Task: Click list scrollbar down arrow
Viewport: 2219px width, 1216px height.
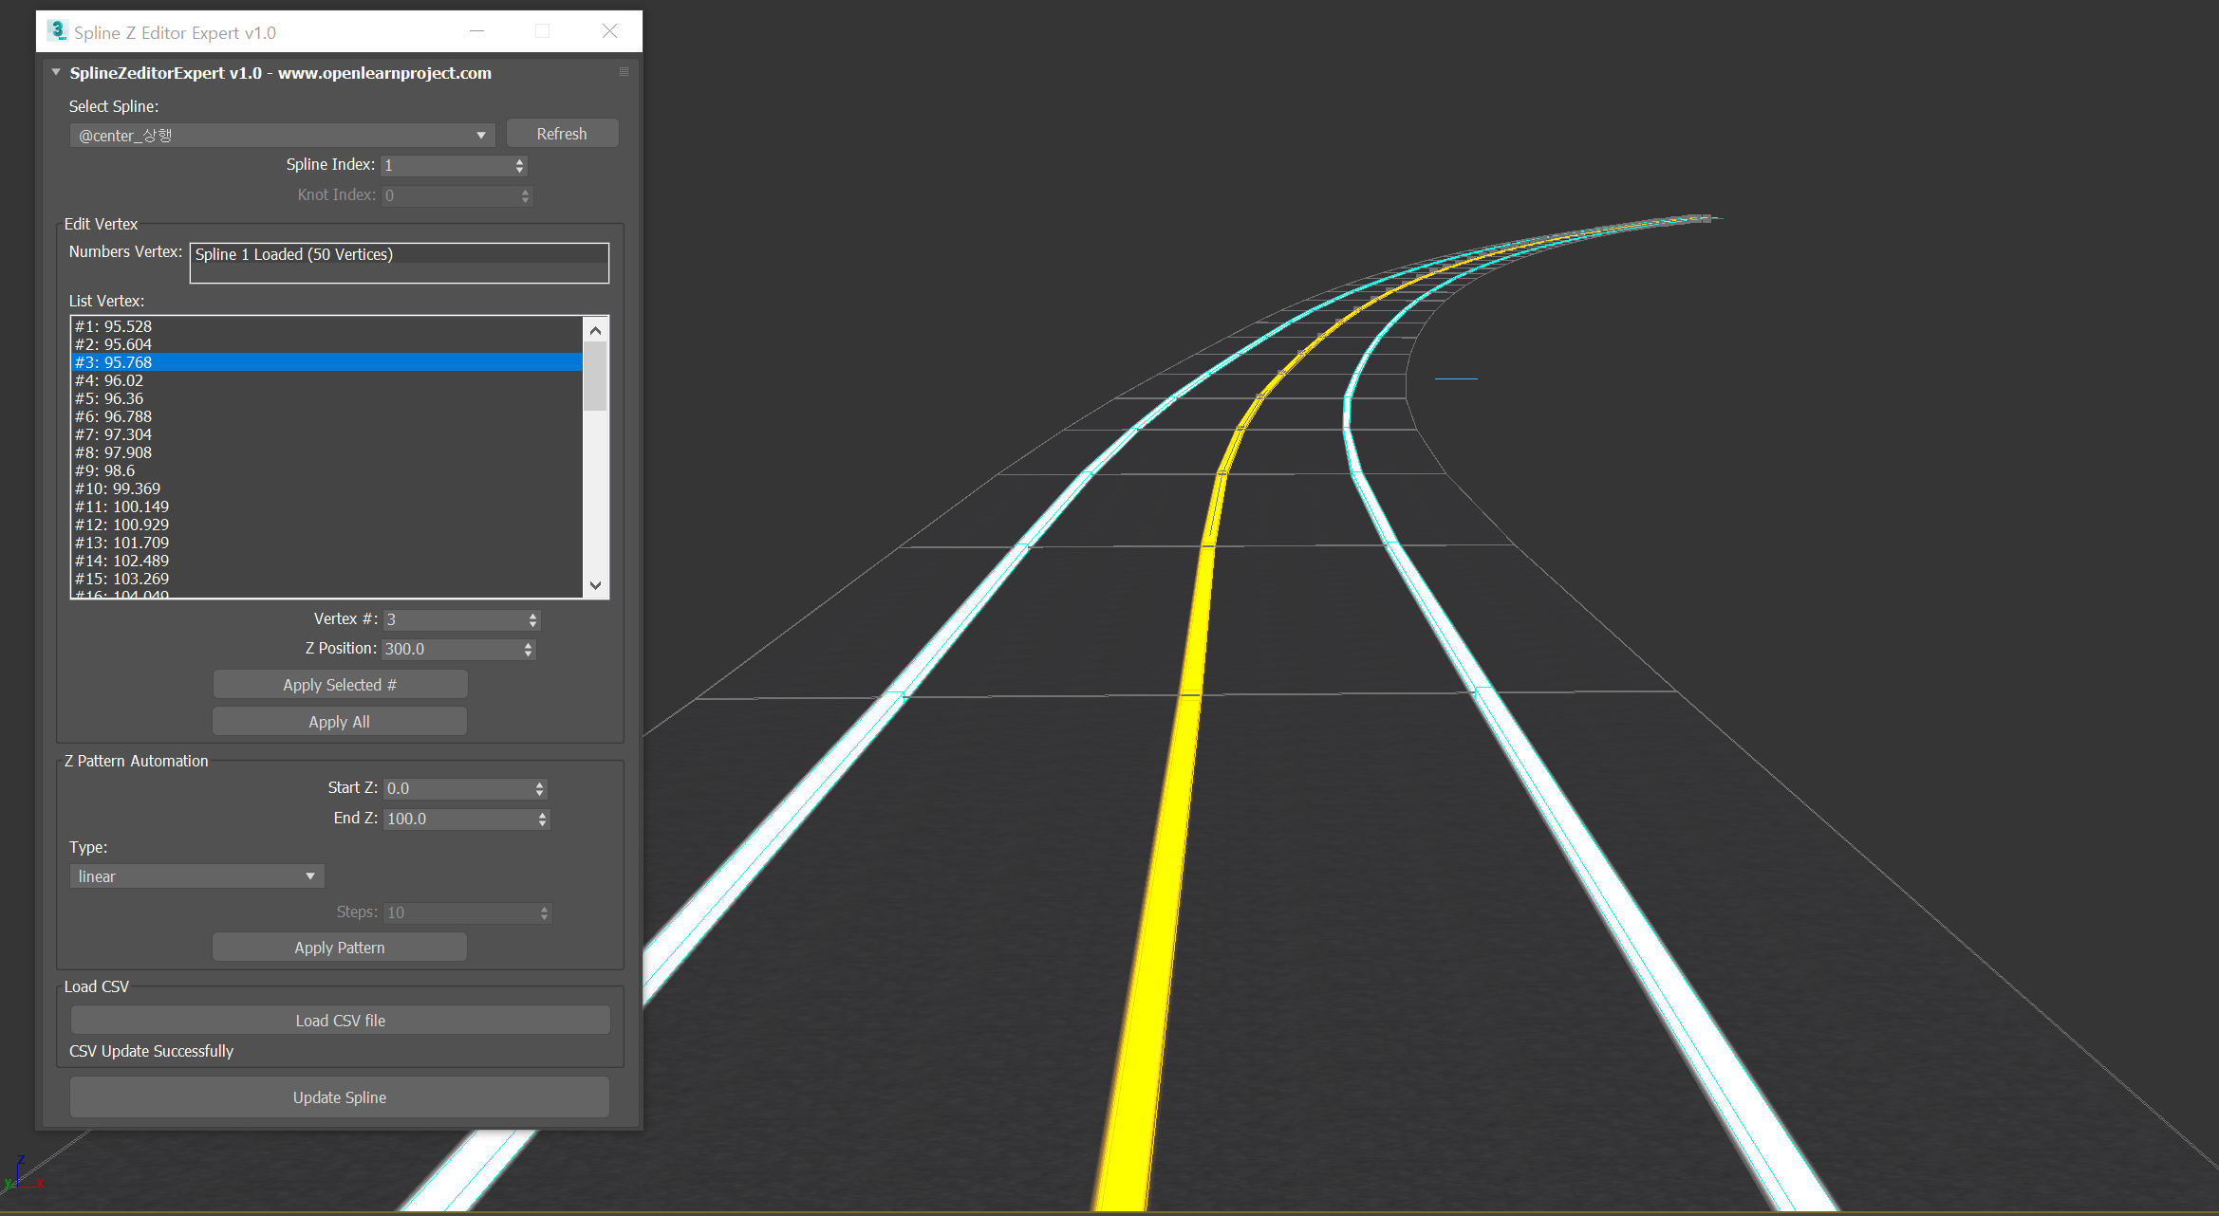Action: pyautogui.click(x=595, y=585)
